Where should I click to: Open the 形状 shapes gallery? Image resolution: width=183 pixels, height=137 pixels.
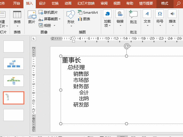(x=71, y=15)
